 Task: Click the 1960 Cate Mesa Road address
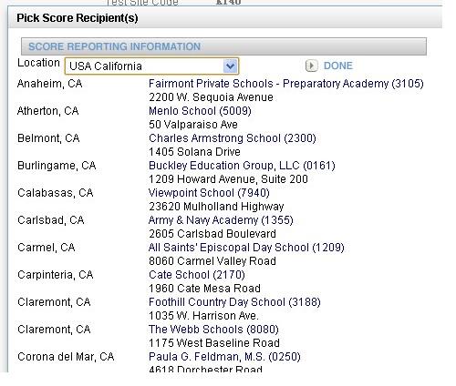(204, 289)
